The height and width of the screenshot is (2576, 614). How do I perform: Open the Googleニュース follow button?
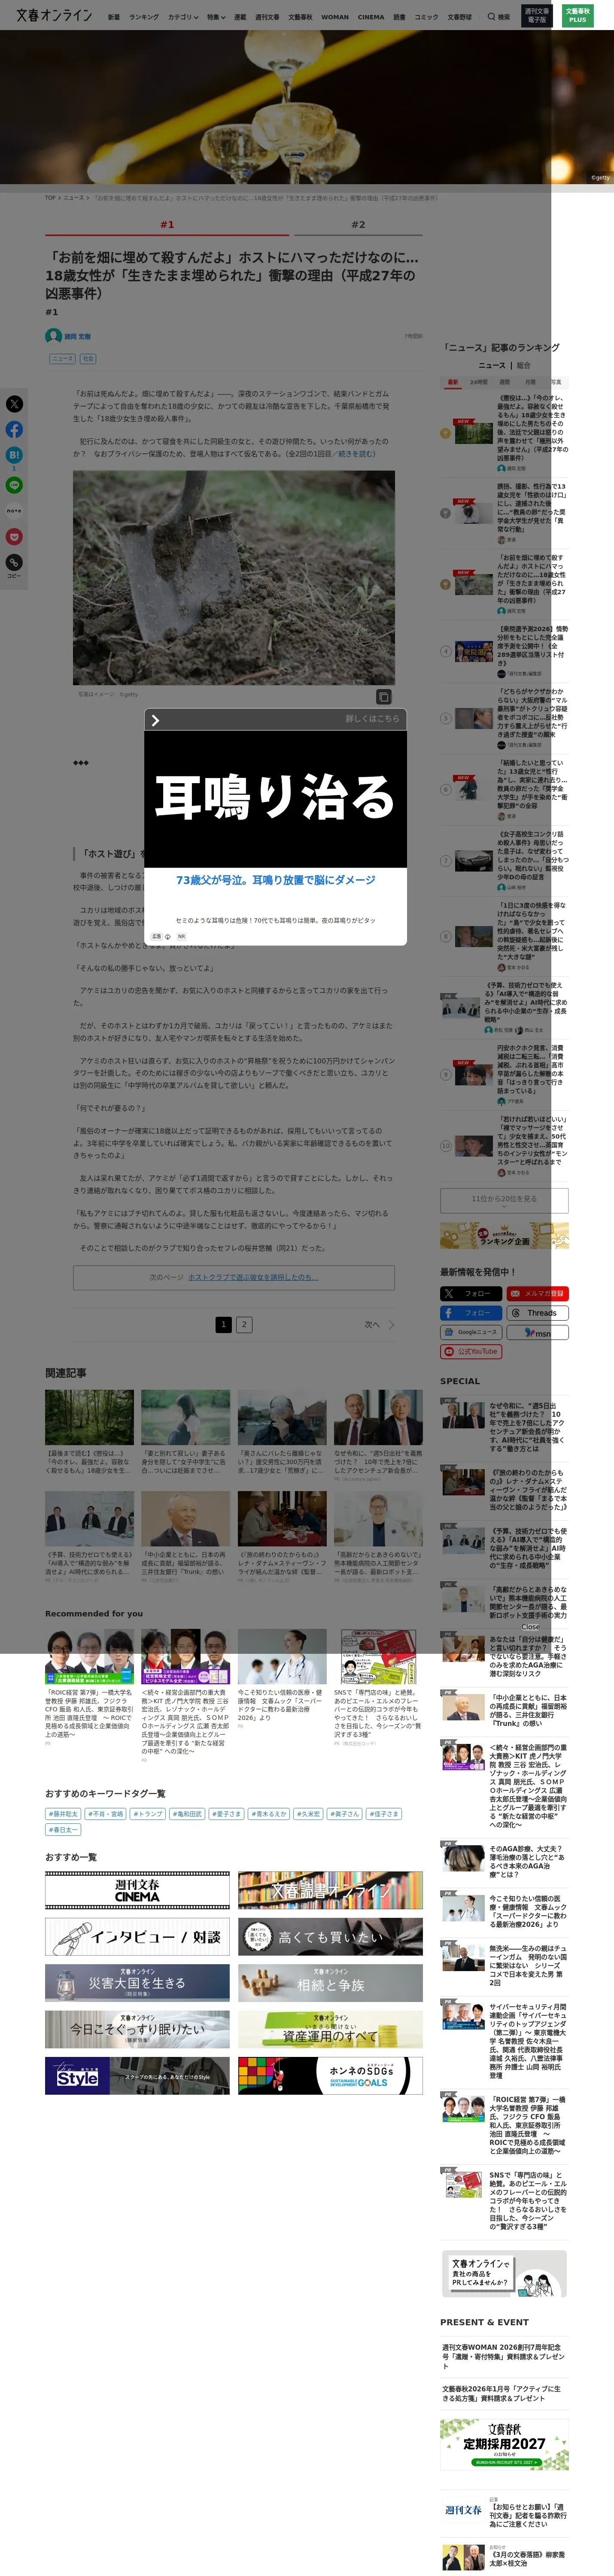470,1332
